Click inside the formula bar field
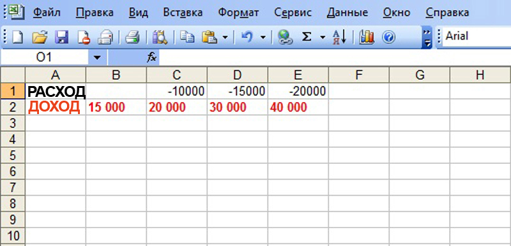The width and height of the screenshot is (511, 246). click(335, 58)
